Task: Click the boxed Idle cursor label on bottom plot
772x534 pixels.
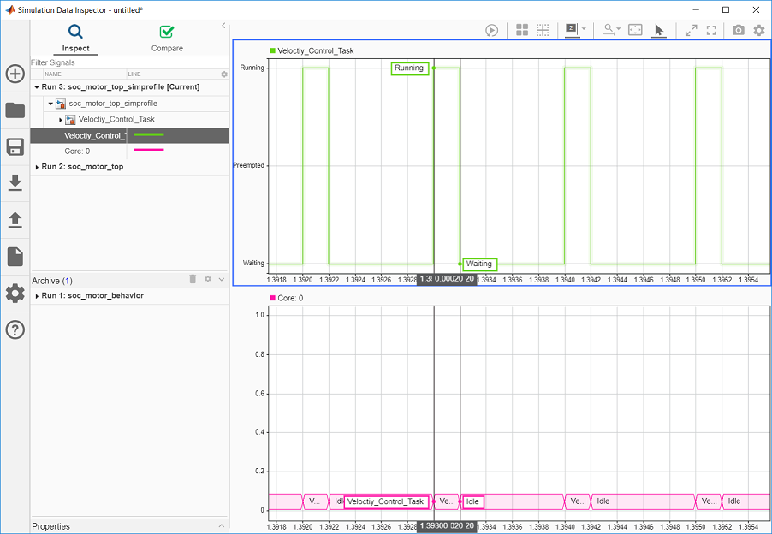Action: (472, 501)
